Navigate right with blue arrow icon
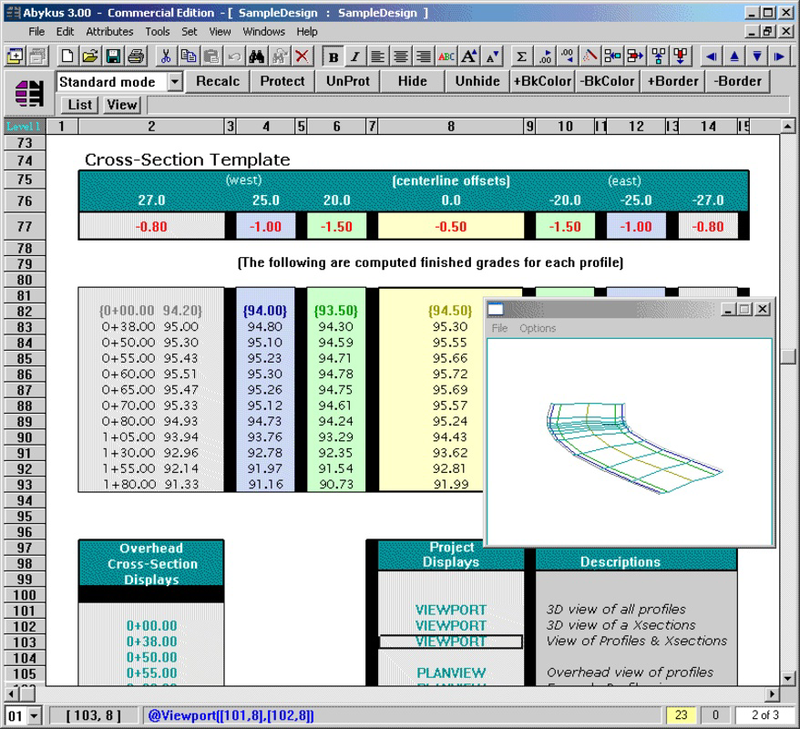The height and width of the screenshot is (729, 800). (x=779, y=56)
